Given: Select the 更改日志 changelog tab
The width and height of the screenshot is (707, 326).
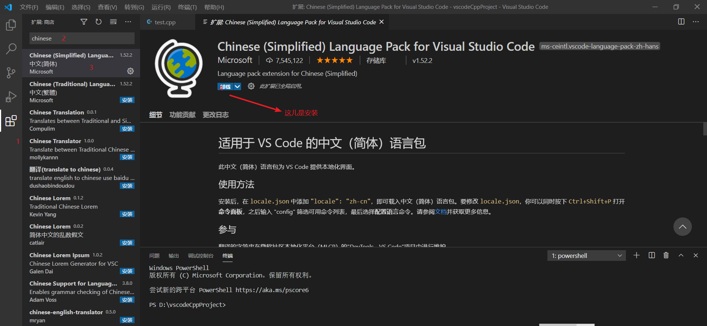Looking at the screenshot, I should pos(216,115).
